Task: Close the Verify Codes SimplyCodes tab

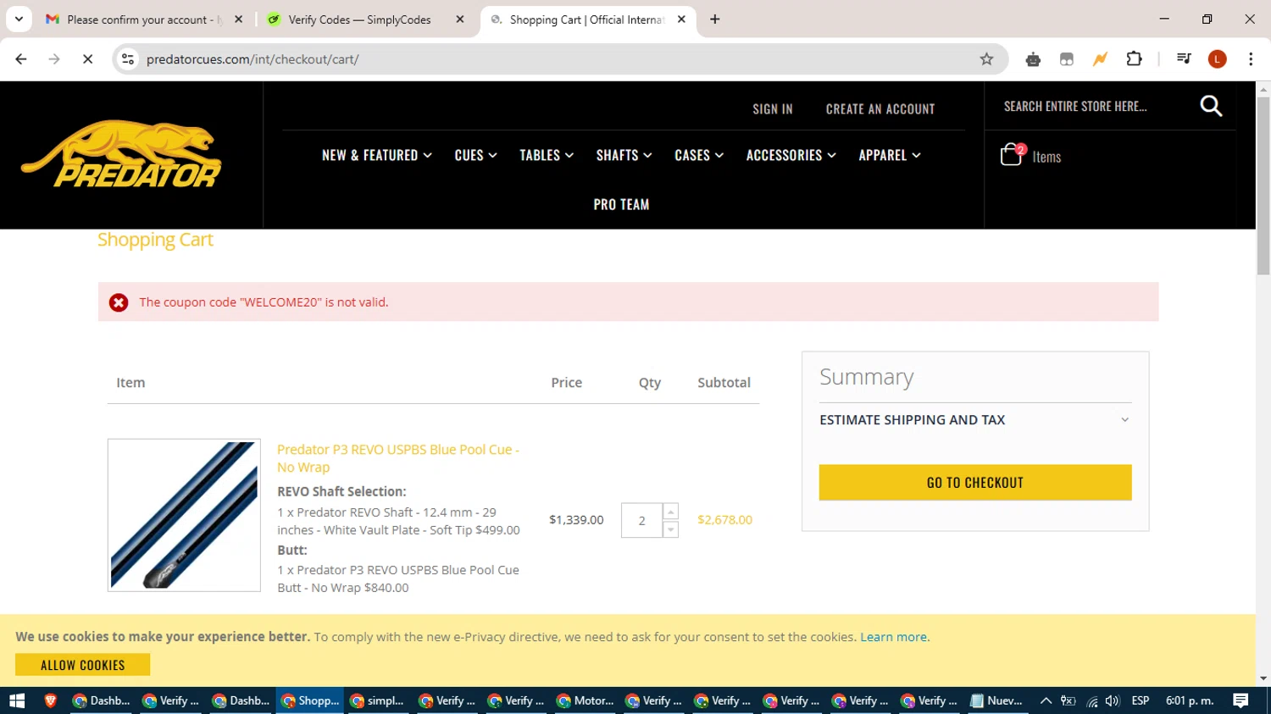Action: click(460, 19)
